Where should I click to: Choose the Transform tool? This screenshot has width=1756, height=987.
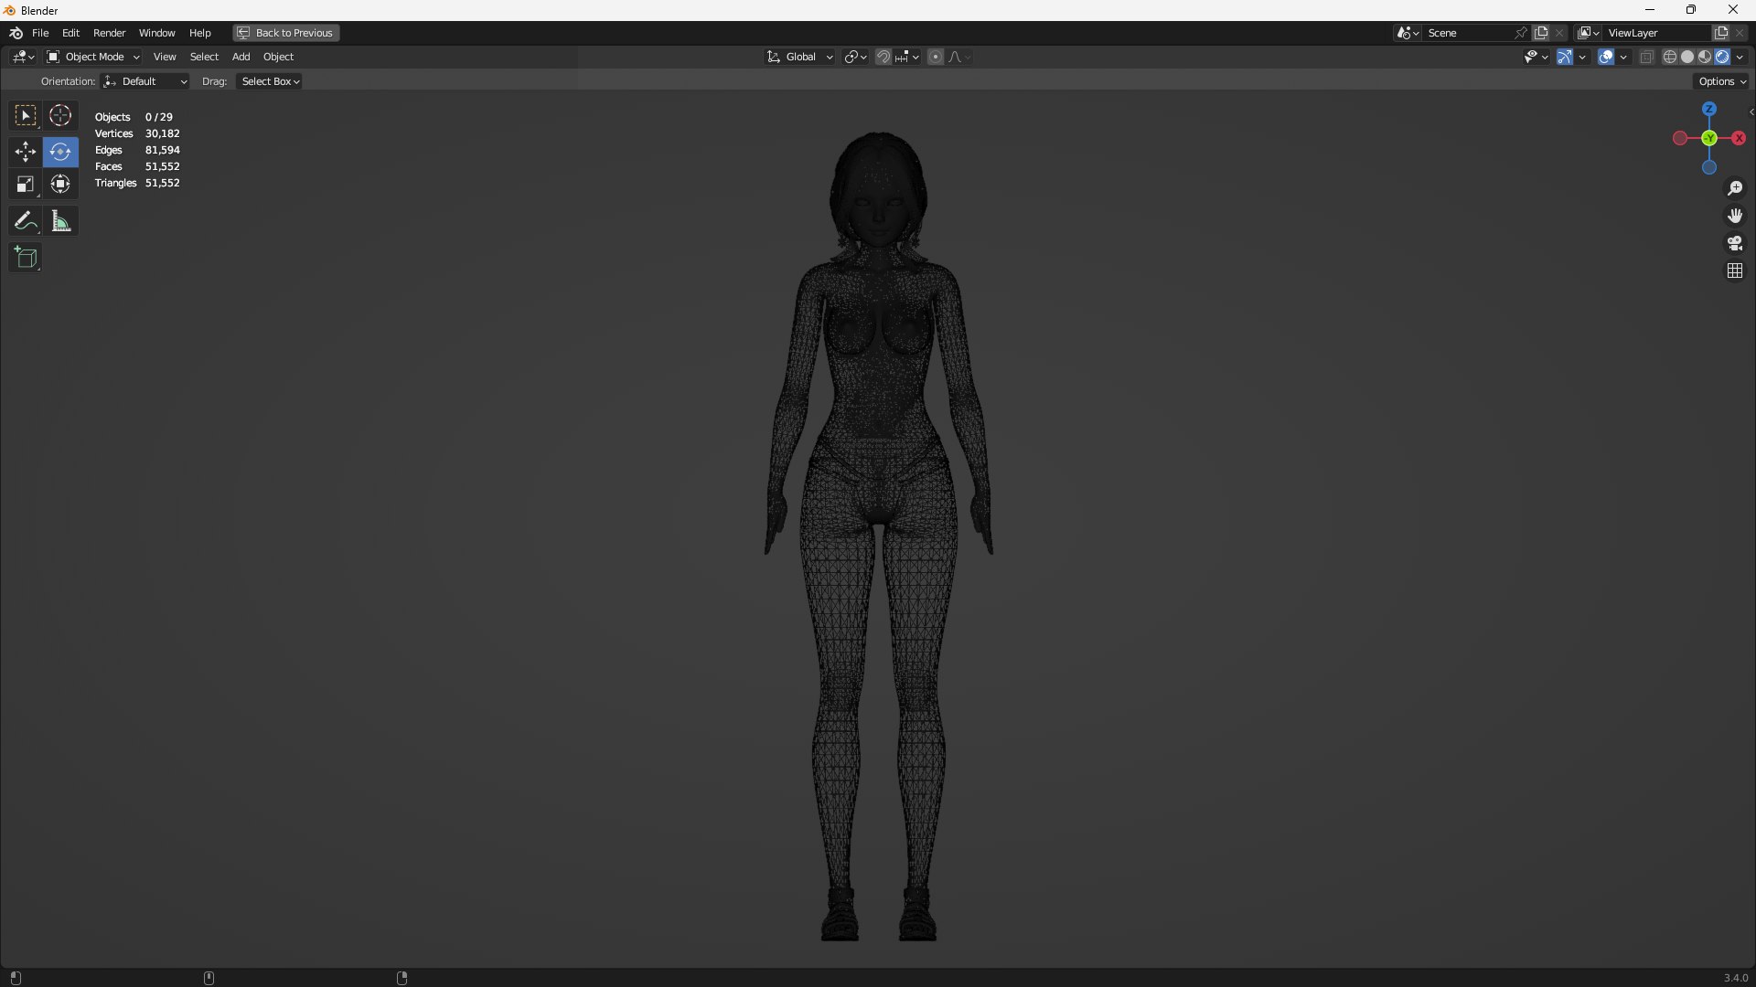(x=60, y=185)
